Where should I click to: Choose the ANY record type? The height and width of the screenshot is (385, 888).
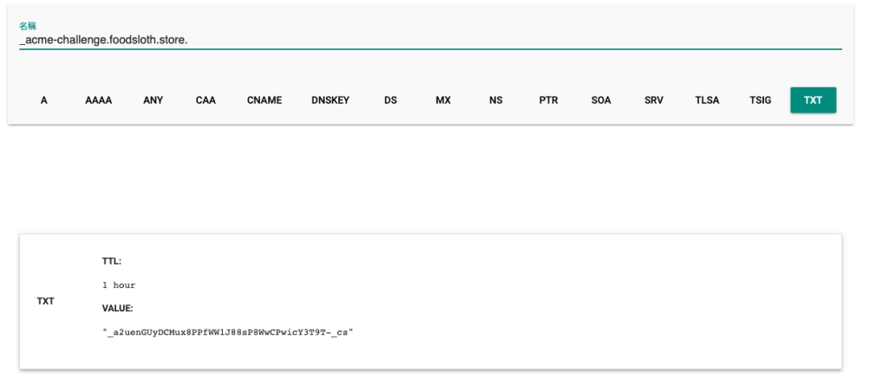coord(153,100)
